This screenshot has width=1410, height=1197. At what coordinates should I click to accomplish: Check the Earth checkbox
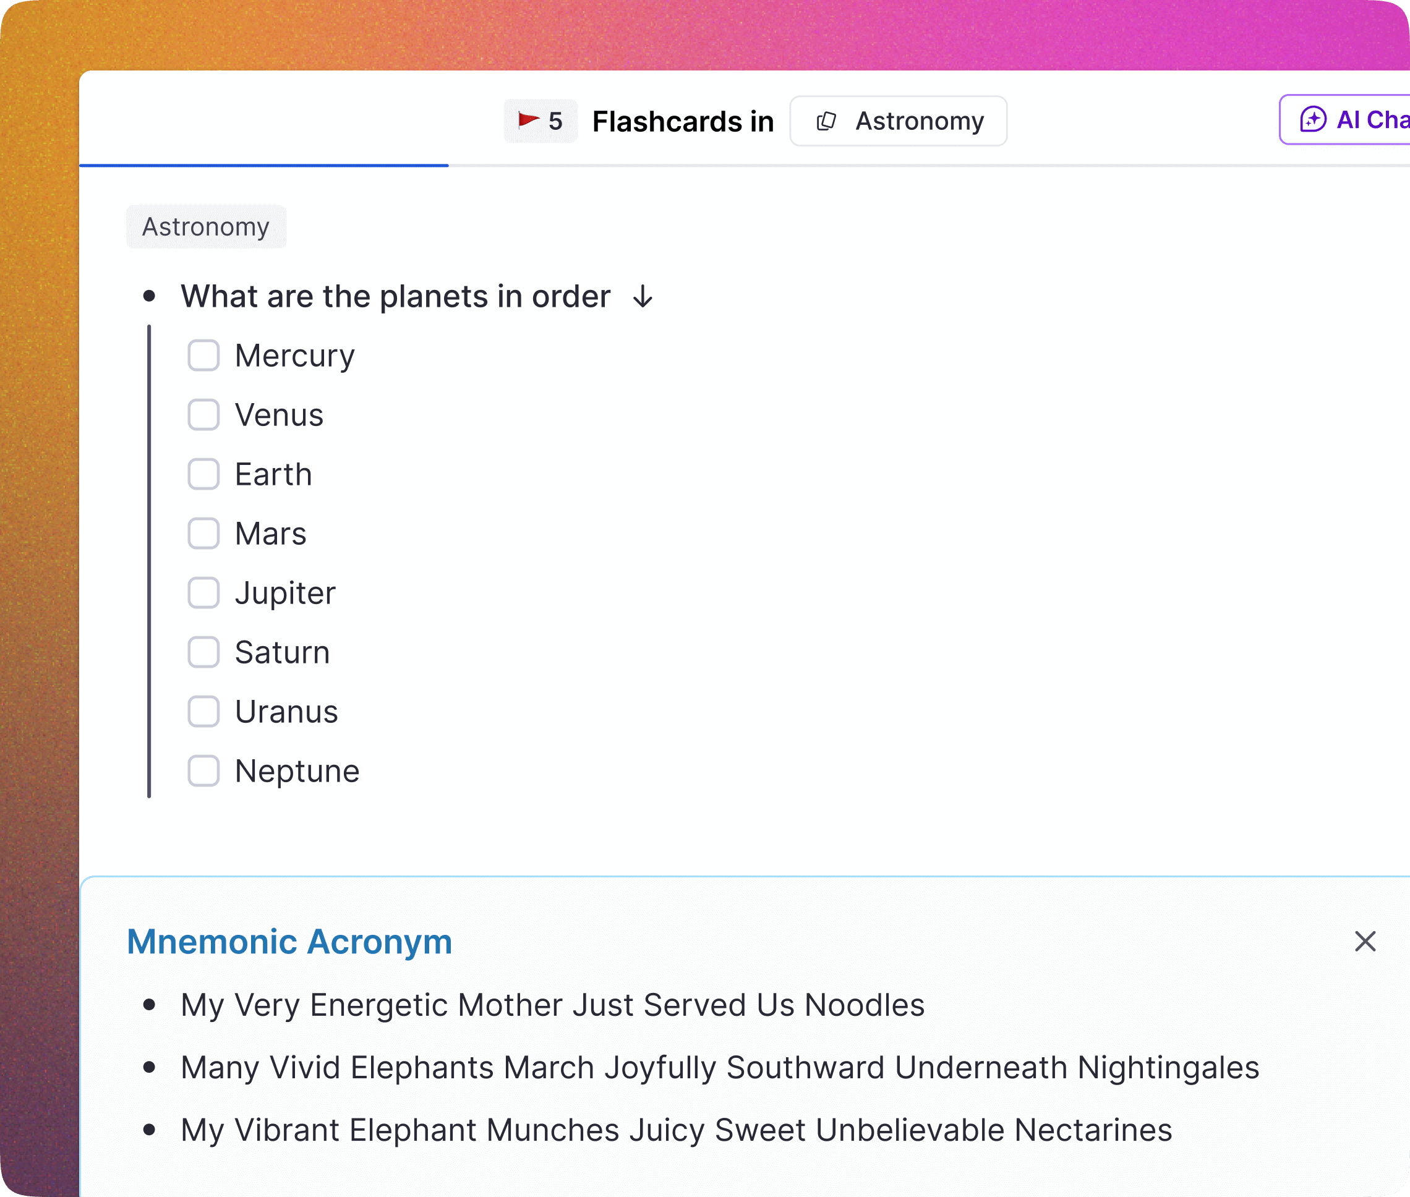pos(203,474)
